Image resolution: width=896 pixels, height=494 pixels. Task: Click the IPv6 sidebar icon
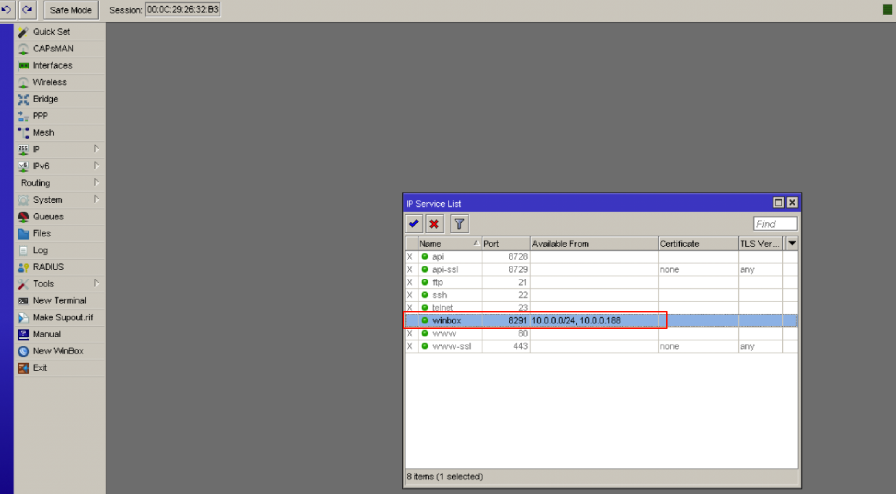click(23, 166)
